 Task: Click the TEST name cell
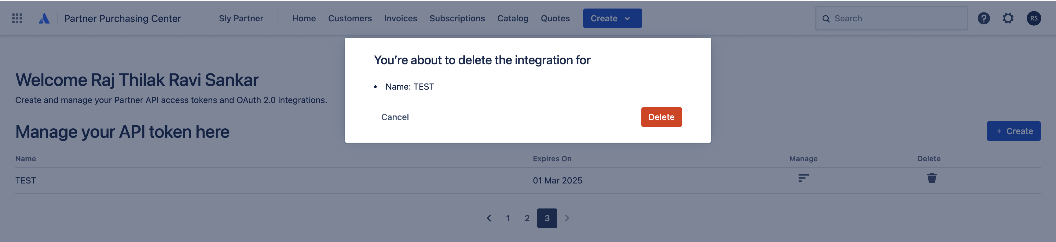click(x=26, y=180)
